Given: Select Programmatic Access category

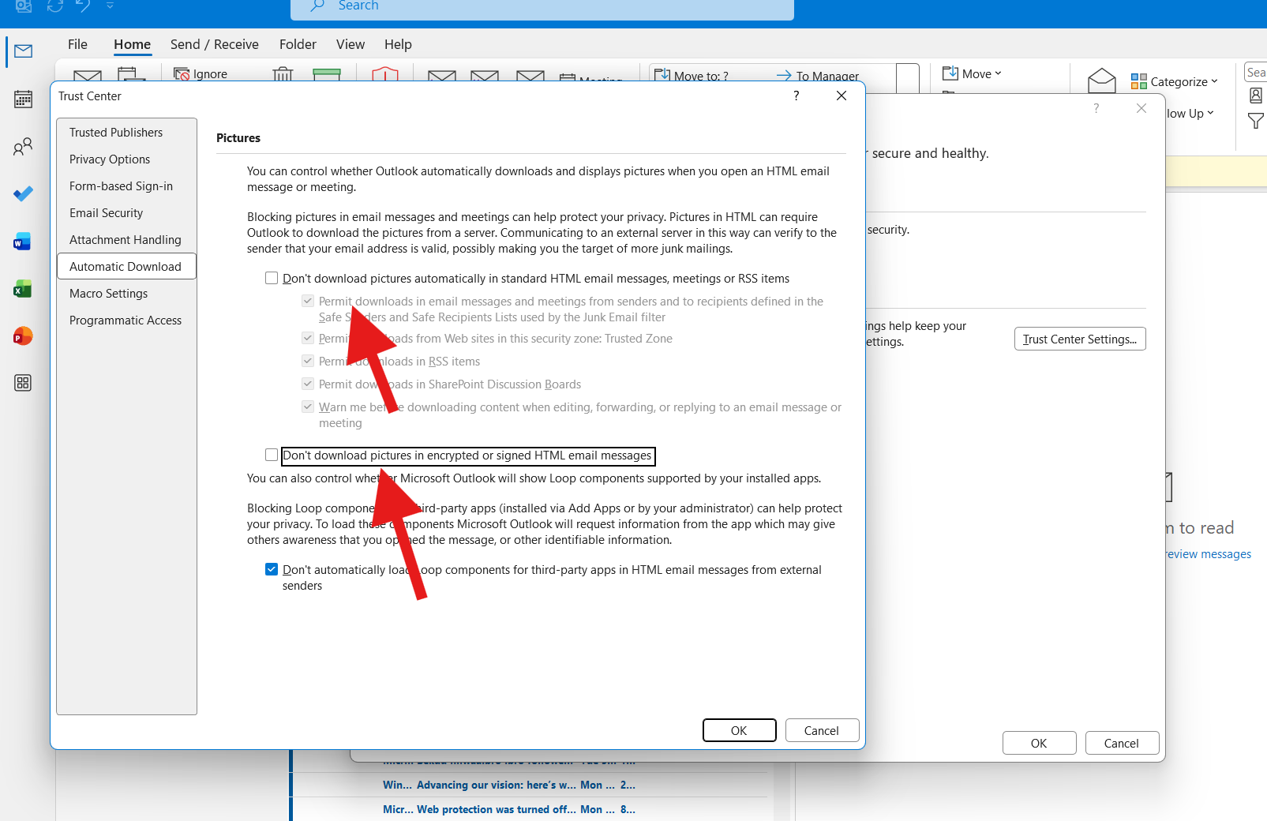Looking at the screenshot, I should [126, 321].
